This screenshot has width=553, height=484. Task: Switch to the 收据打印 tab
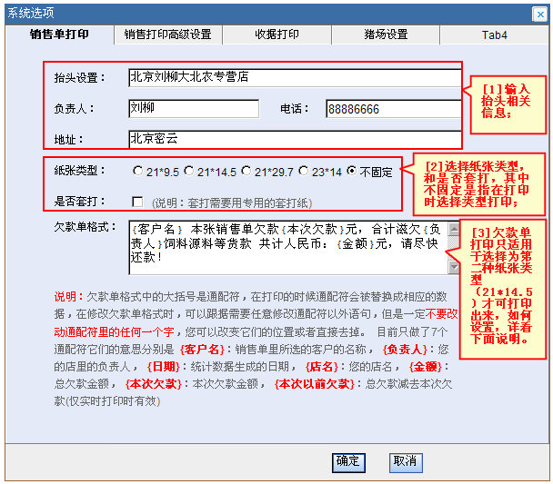point(276,35)
